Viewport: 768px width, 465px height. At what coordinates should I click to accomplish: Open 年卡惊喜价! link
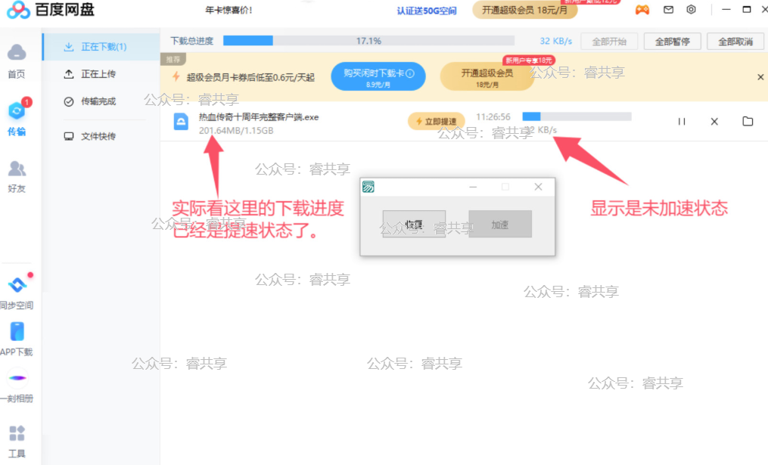coord(229,11)
